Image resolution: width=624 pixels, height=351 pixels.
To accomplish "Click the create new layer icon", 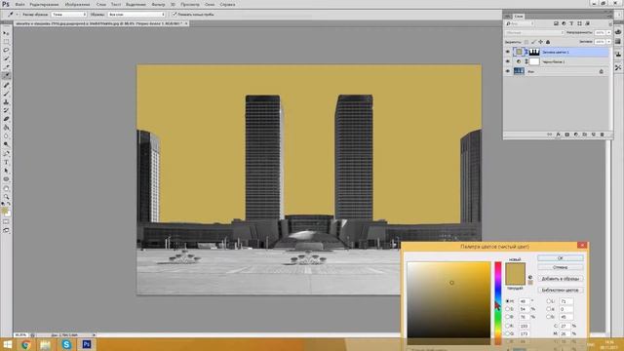I will tap(594, 135).
